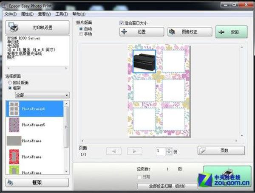255x193 pixels.
Task: Click the 位置 button
Action: point(142,32)
